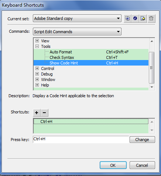Remove the shortcut with the minus button
Image resolution: width=161 pixels, height=176 pixels.
[44, 113]
